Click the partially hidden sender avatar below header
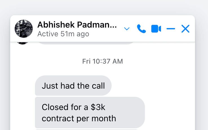Screen dimensions: 208x130 tap(23, 43)
